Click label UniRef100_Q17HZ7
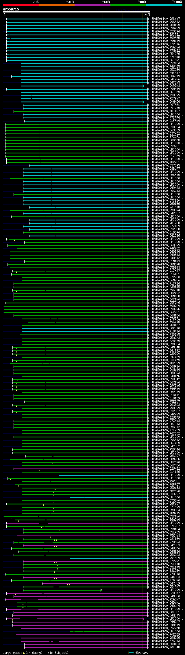The width and height of the screenshot is (185, 655). (166, 271)
